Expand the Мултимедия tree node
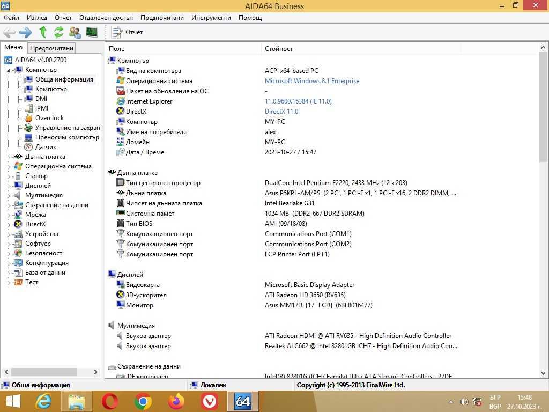Image resolution: width=549 pixels, height=412 pixels. (x=9, y=195)
